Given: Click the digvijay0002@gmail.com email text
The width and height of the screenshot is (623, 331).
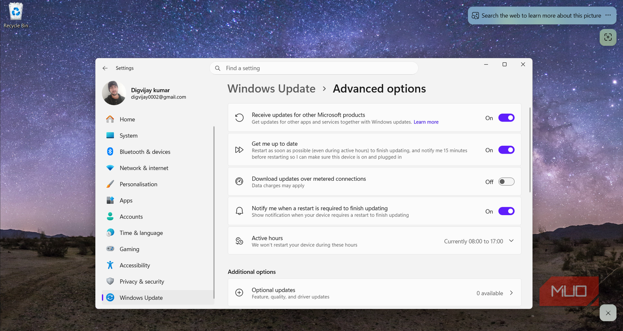Looking at the screenshot, I should pyautogui.click(x=159, y=97).
